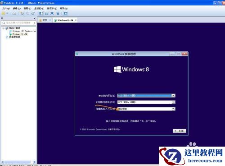Open the 帮助 menu
This screenshot has height=166, width=225.
pos(64,9)
